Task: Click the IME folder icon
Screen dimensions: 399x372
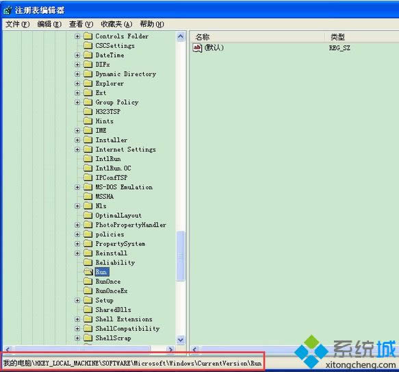Action: click(x=88, y=130)
